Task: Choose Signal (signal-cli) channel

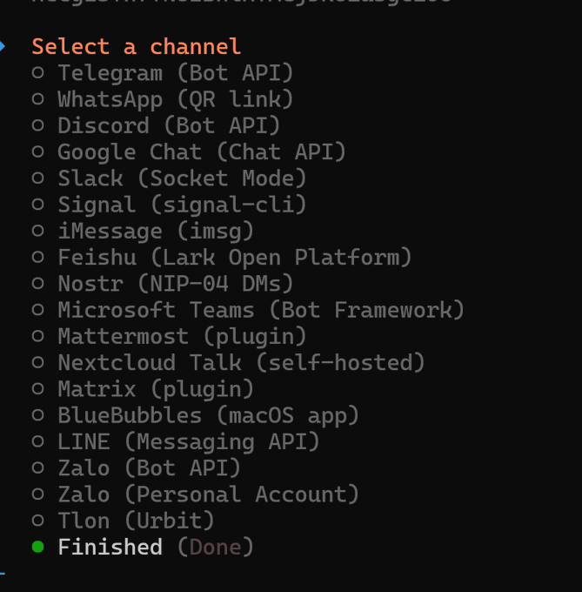Action: point(169,205)
